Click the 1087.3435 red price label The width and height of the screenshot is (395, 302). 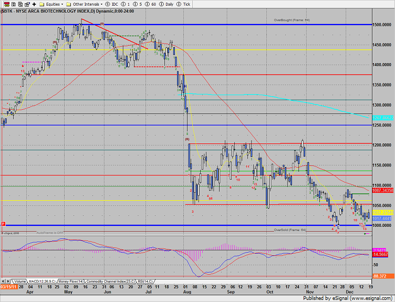pos(382,191)
